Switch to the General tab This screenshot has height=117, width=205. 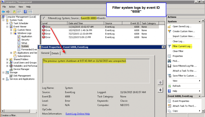coord(45,53)
